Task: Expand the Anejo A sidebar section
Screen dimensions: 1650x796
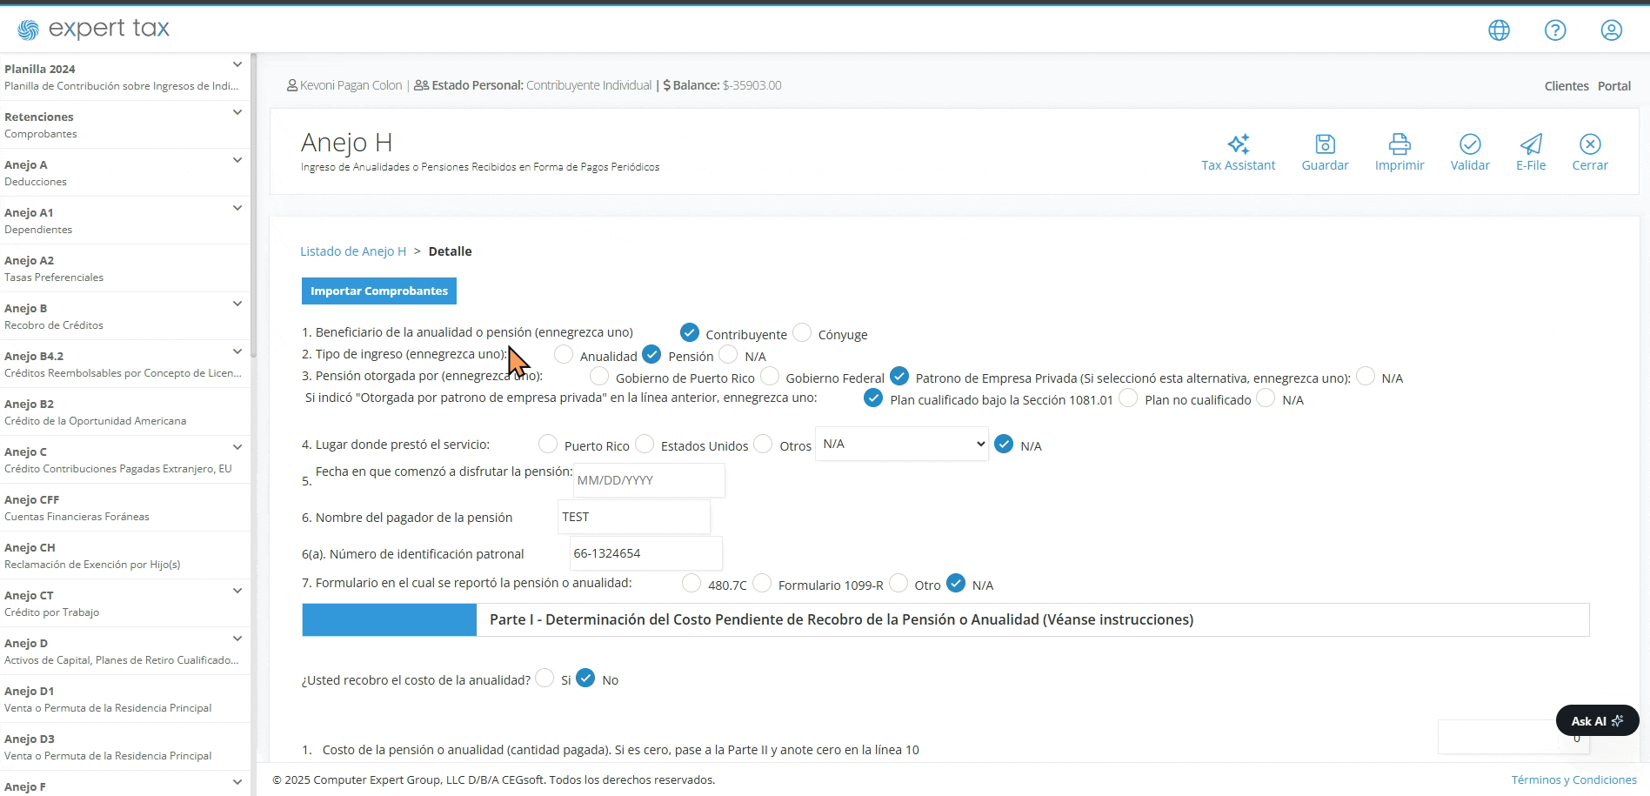Action: click(237, 161)
